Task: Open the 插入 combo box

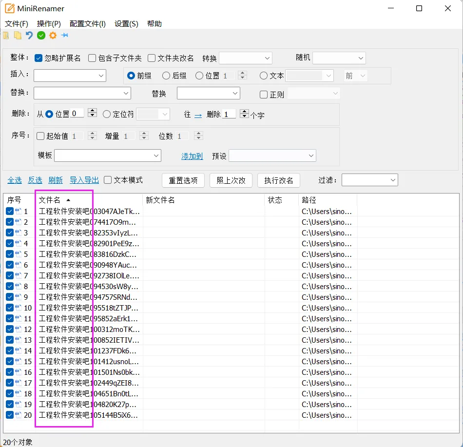Action: pyautogui.click(x=70, y=76)
